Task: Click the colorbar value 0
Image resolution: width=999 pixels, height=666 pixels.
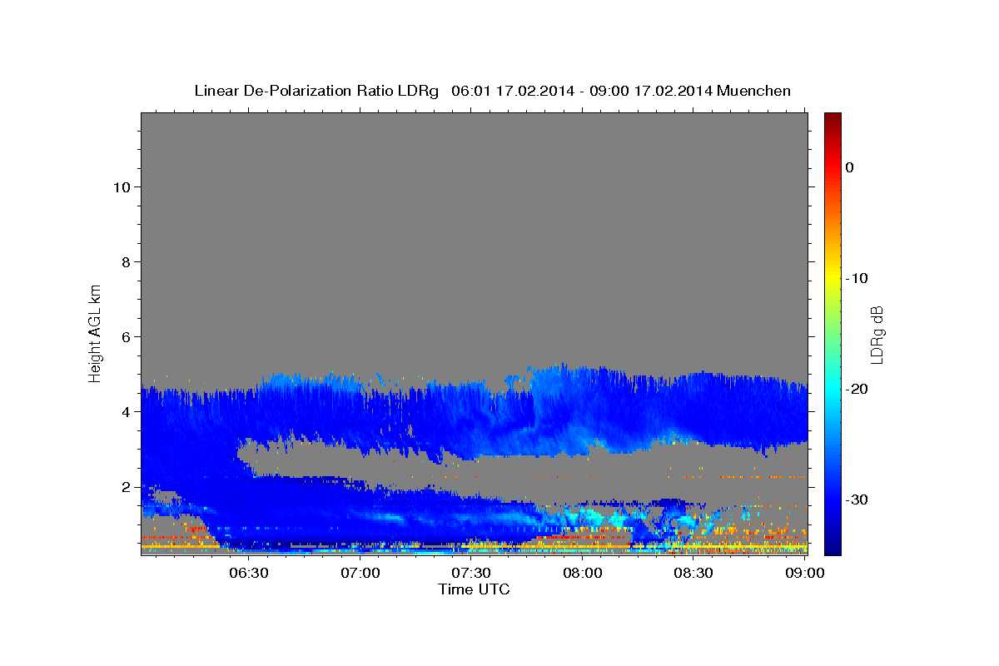Action: point(850,167)
